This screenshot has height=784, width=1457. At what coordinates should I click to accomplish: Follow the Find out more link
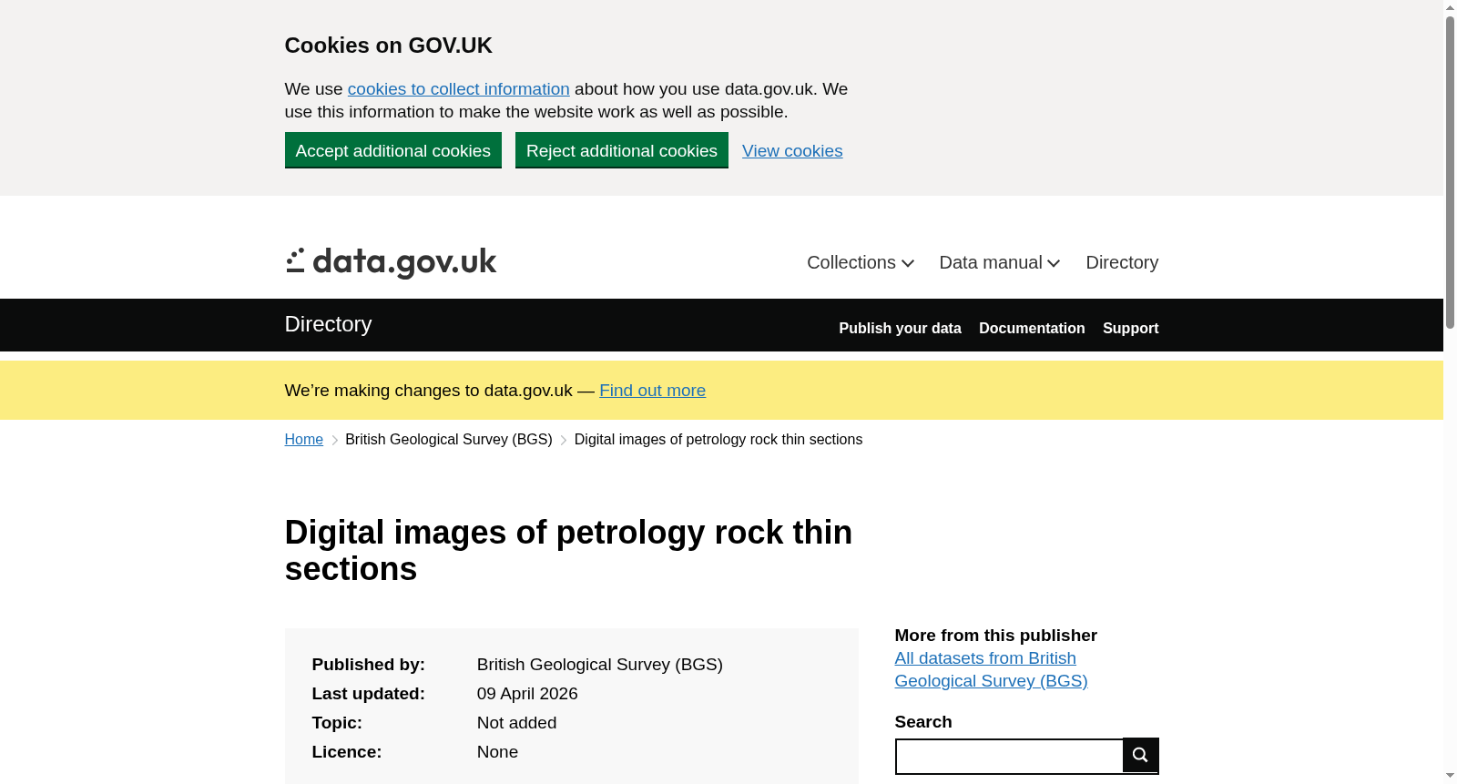pyautogui.click(x=652, y=391)
